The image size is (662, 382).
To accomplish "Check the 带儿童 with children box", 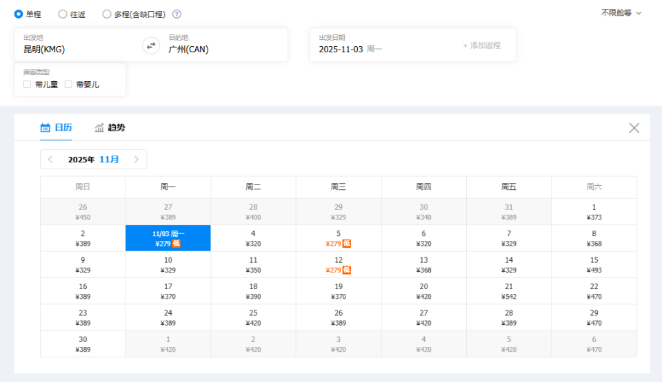I will [x=28, y=85].
